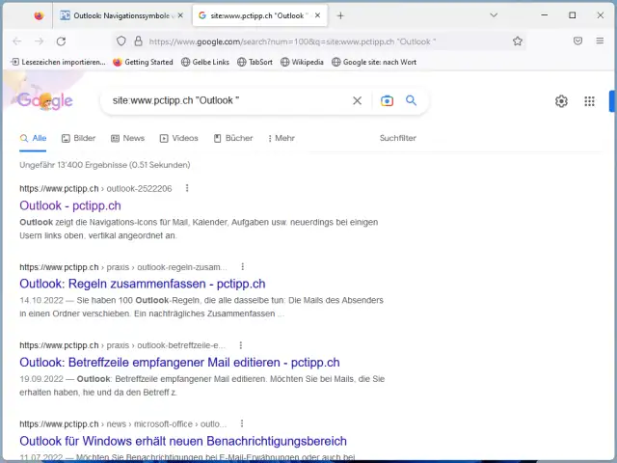This screenshot has width=617, height=463.
Task: Open options dots beside outlook-betreffzeile result
Action: click(x=240, y=345)
